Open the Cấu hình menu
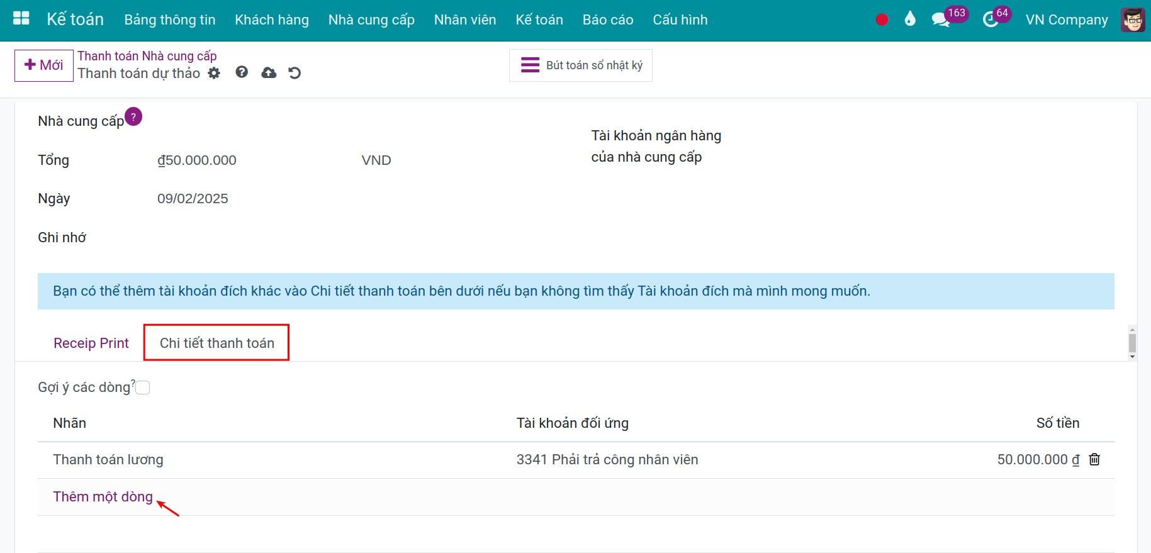This screenshot has height=553, width=1151. (x=680, y=20)
